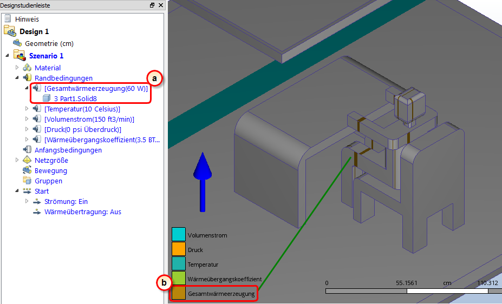Click the Geometrie node icon

17,43
